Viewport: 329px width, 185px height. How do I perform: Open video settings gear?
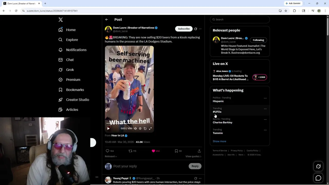tap(140, 128)
